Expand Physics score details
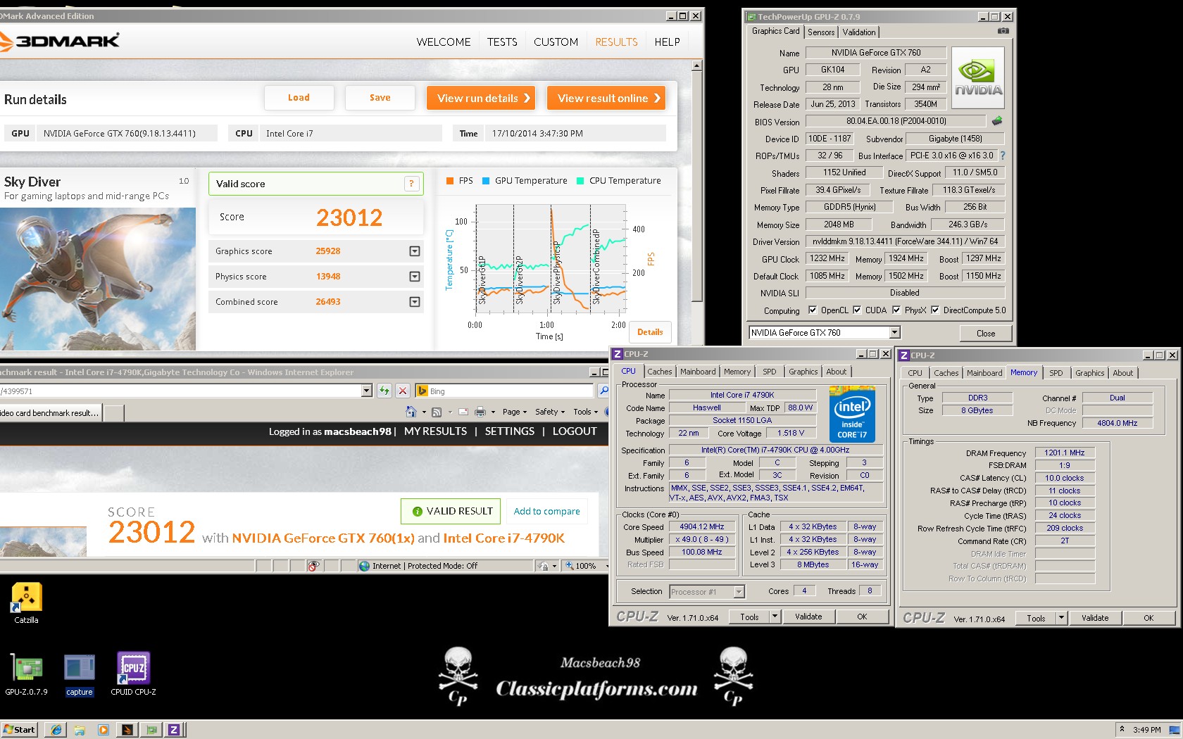This screenshot has width=1183, height=739. click(415, 277)
